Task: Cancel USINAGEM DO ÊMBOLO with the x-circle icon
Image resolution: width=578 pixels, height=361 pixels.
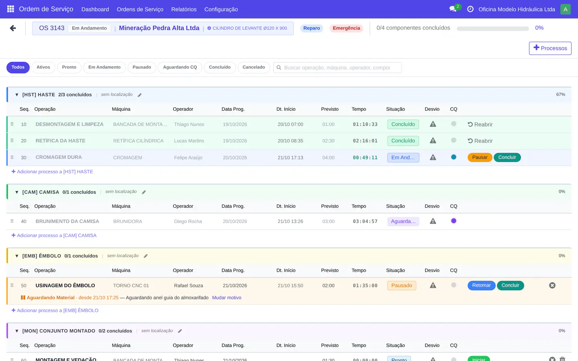Action: 552,286
